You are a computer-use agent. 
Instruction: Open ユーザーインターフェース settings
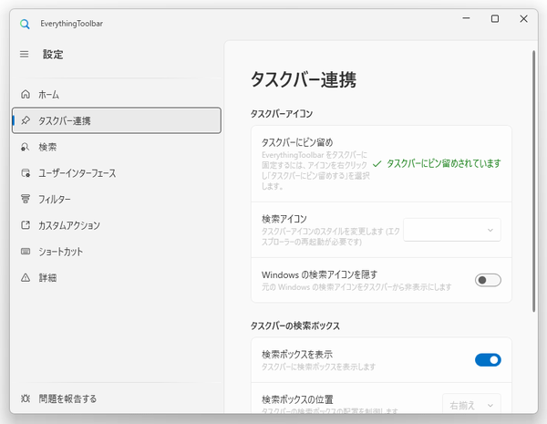coord(117,172)
